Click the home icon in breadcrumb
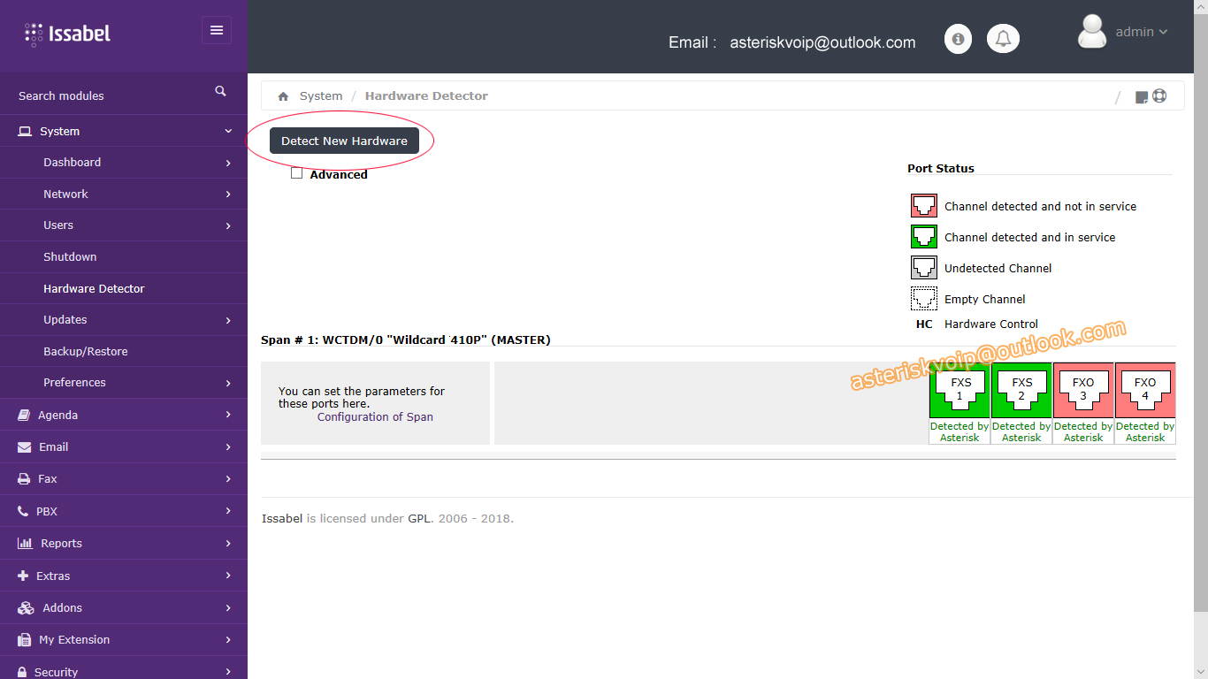Viewport: 1208px width, 679px height. [283, 96]
